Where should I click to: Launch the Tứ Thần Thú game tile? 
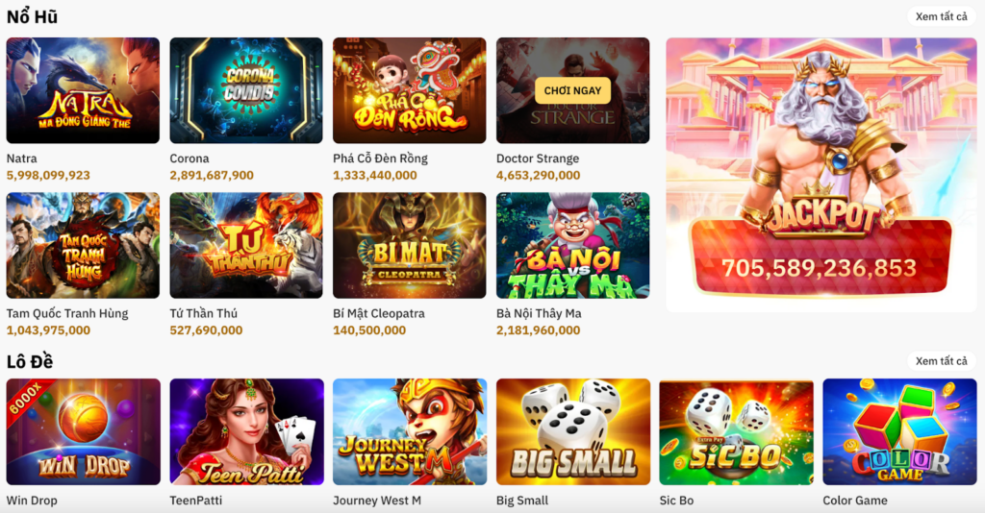pos(246,245)
